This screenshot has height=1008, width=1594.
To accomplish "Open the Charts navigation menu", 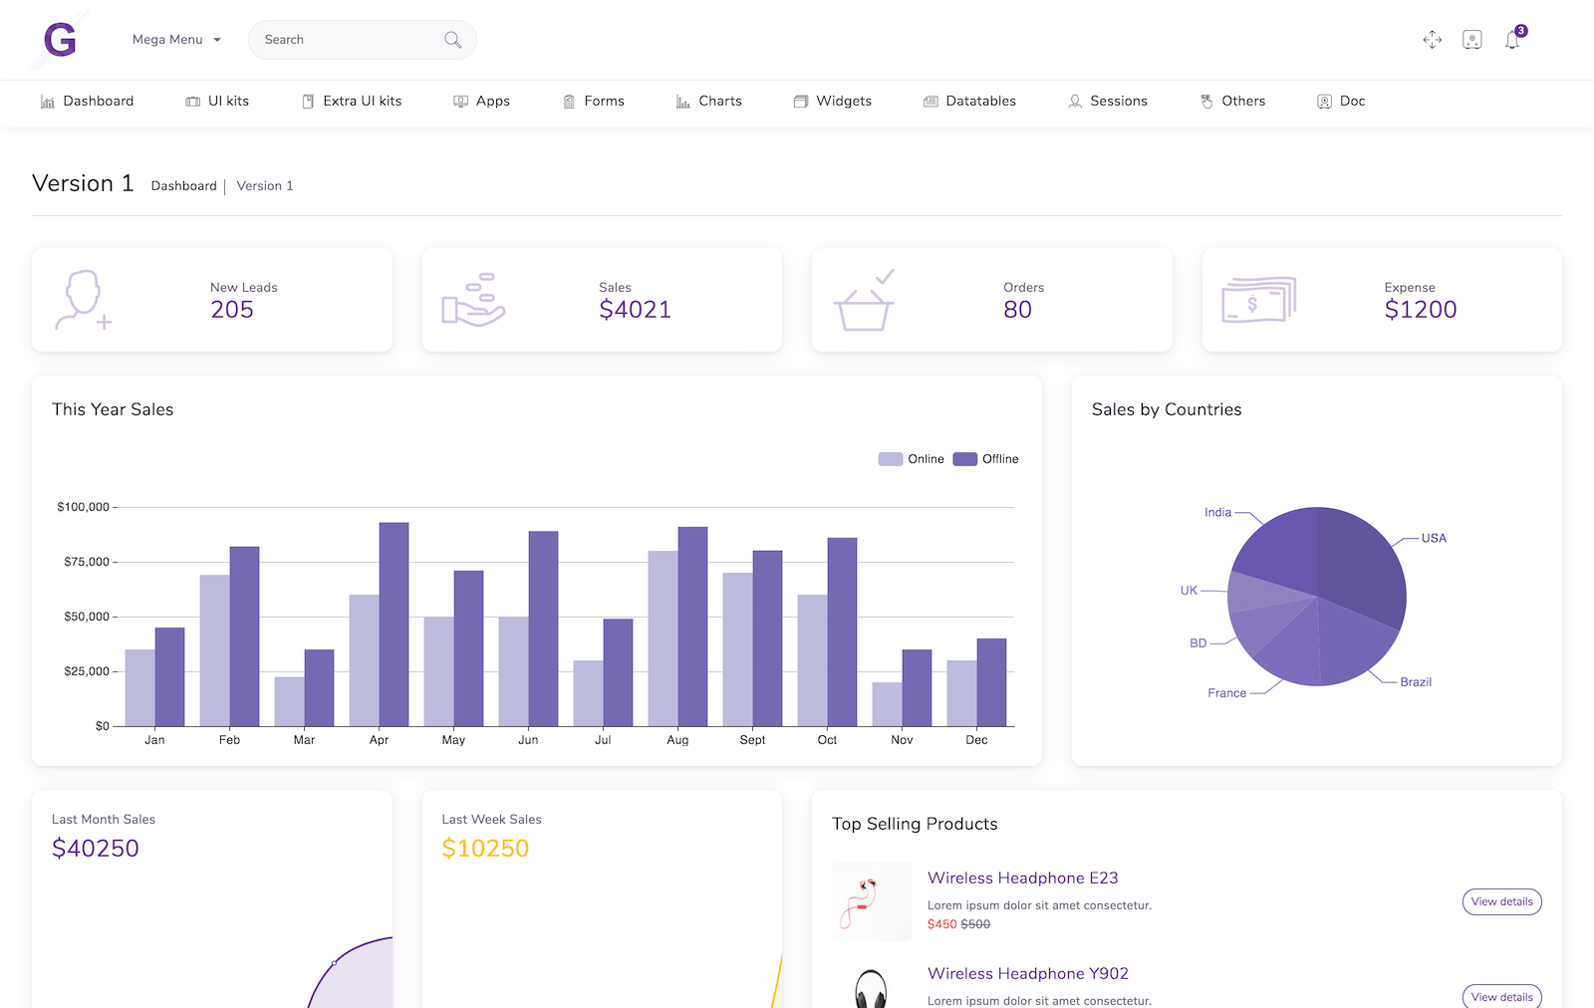I will [709, 102].
